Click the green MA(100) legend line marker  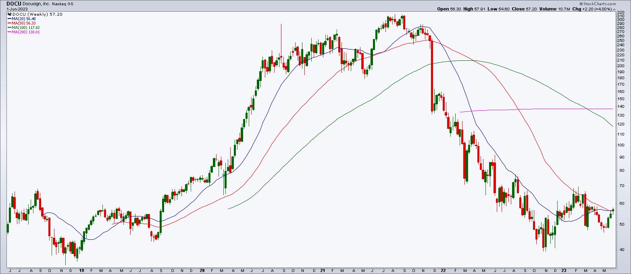tap(9, 27)
